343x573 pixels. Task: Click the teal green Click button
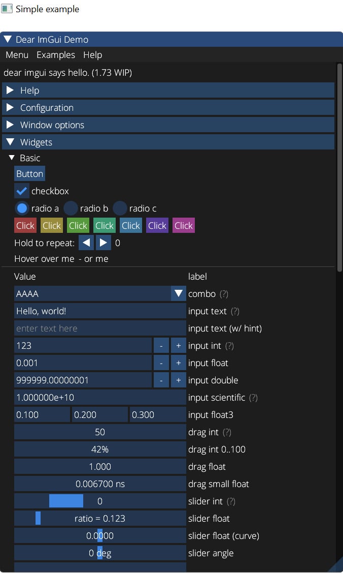pyautogui.click(x=104, y=225)
